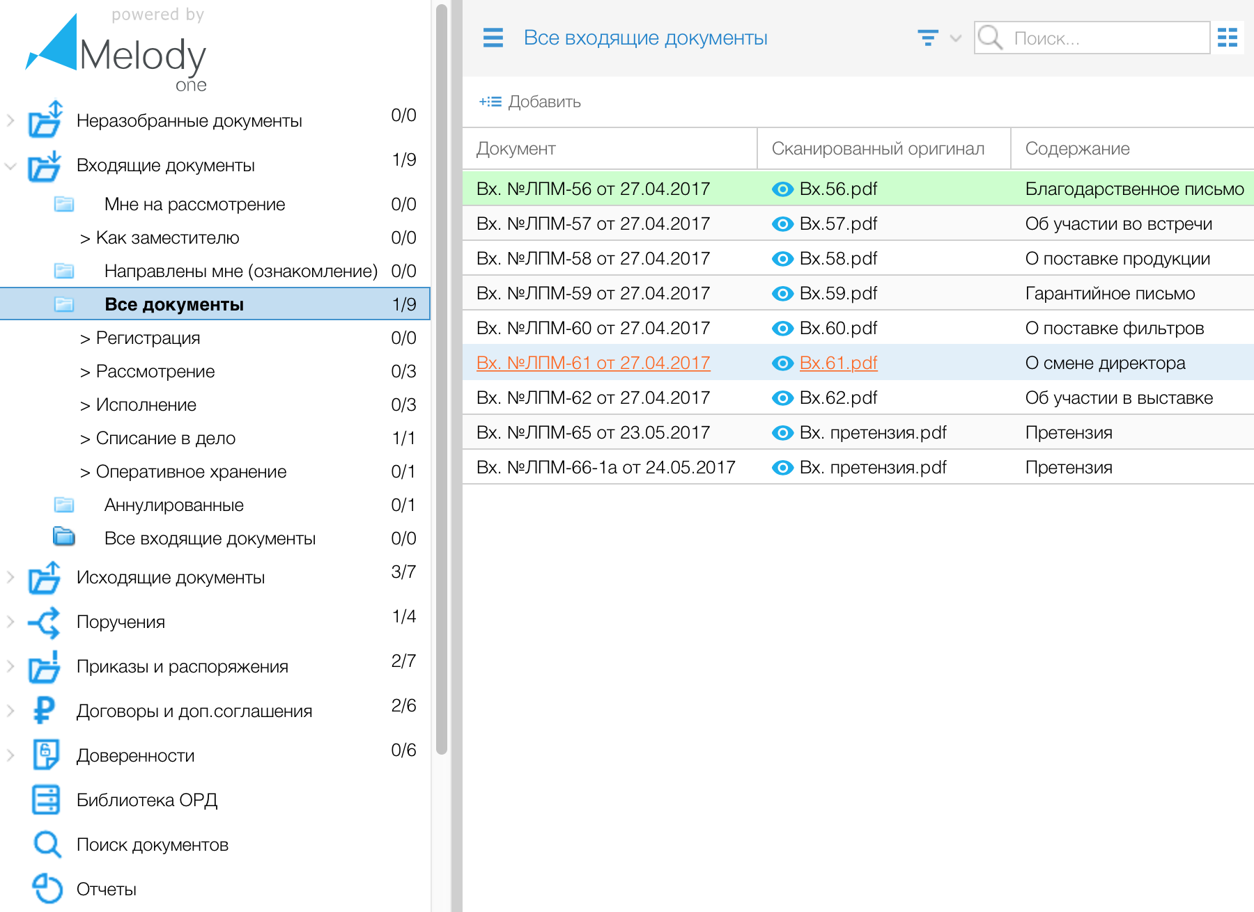
Task: Open the Аннулированные folder
Action: pyautogui.click(x=173, y=505)
